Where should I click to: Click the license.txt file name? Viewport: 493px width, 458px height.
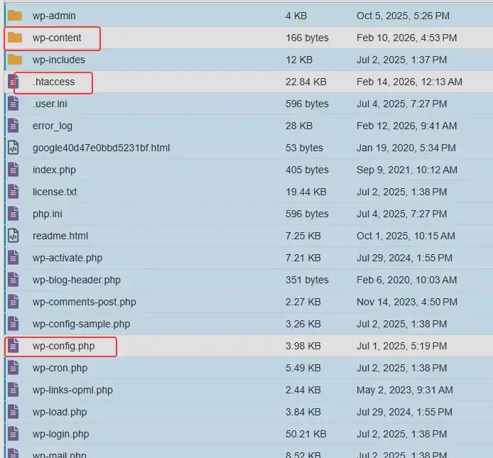tap(55, 192)
